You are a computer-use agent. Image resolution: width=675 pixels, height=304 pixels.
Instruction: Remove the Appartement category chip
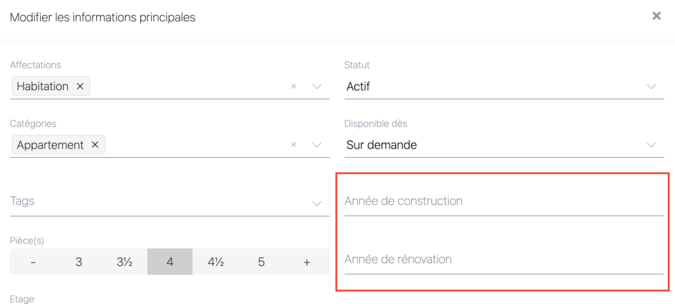[x=95, y=145]
